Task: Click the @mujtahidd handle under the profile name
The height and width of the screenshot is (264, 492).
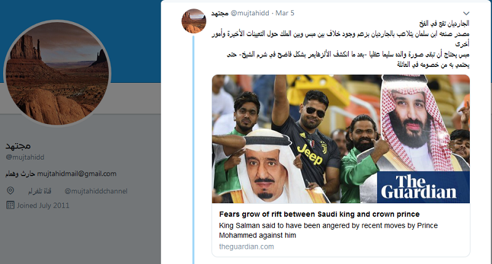Action: pyautogui.click(x=25, y=158)
